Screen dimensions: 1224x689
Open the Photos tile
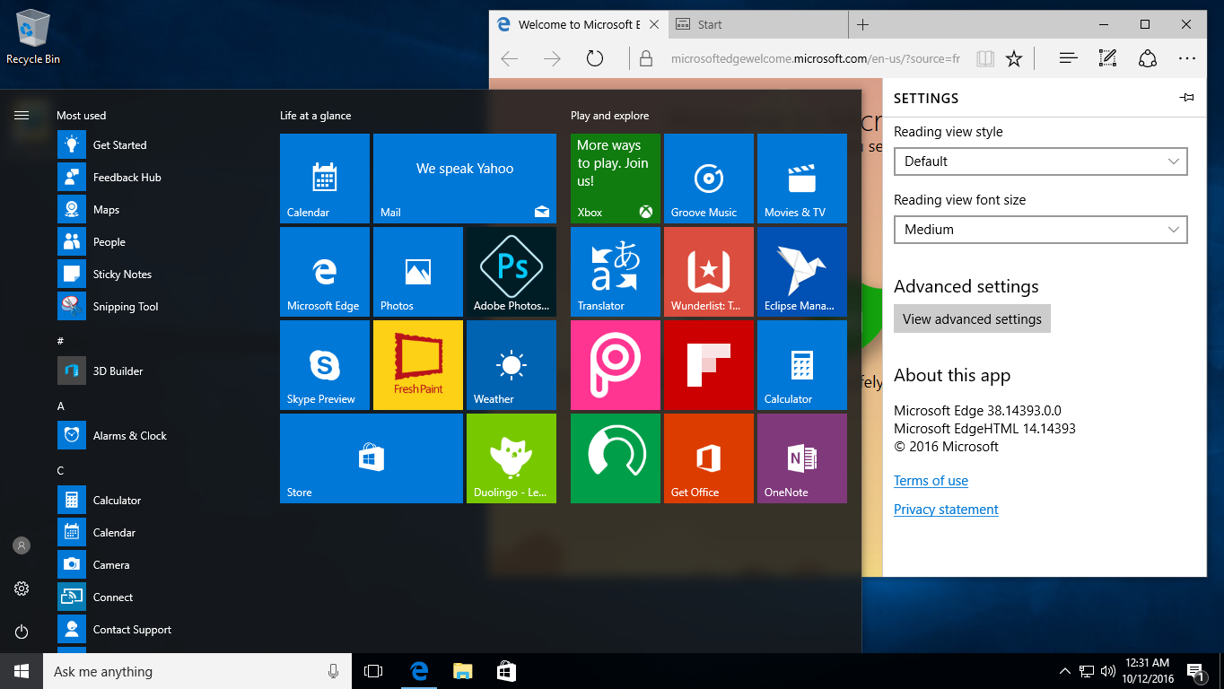pos(418,272)
